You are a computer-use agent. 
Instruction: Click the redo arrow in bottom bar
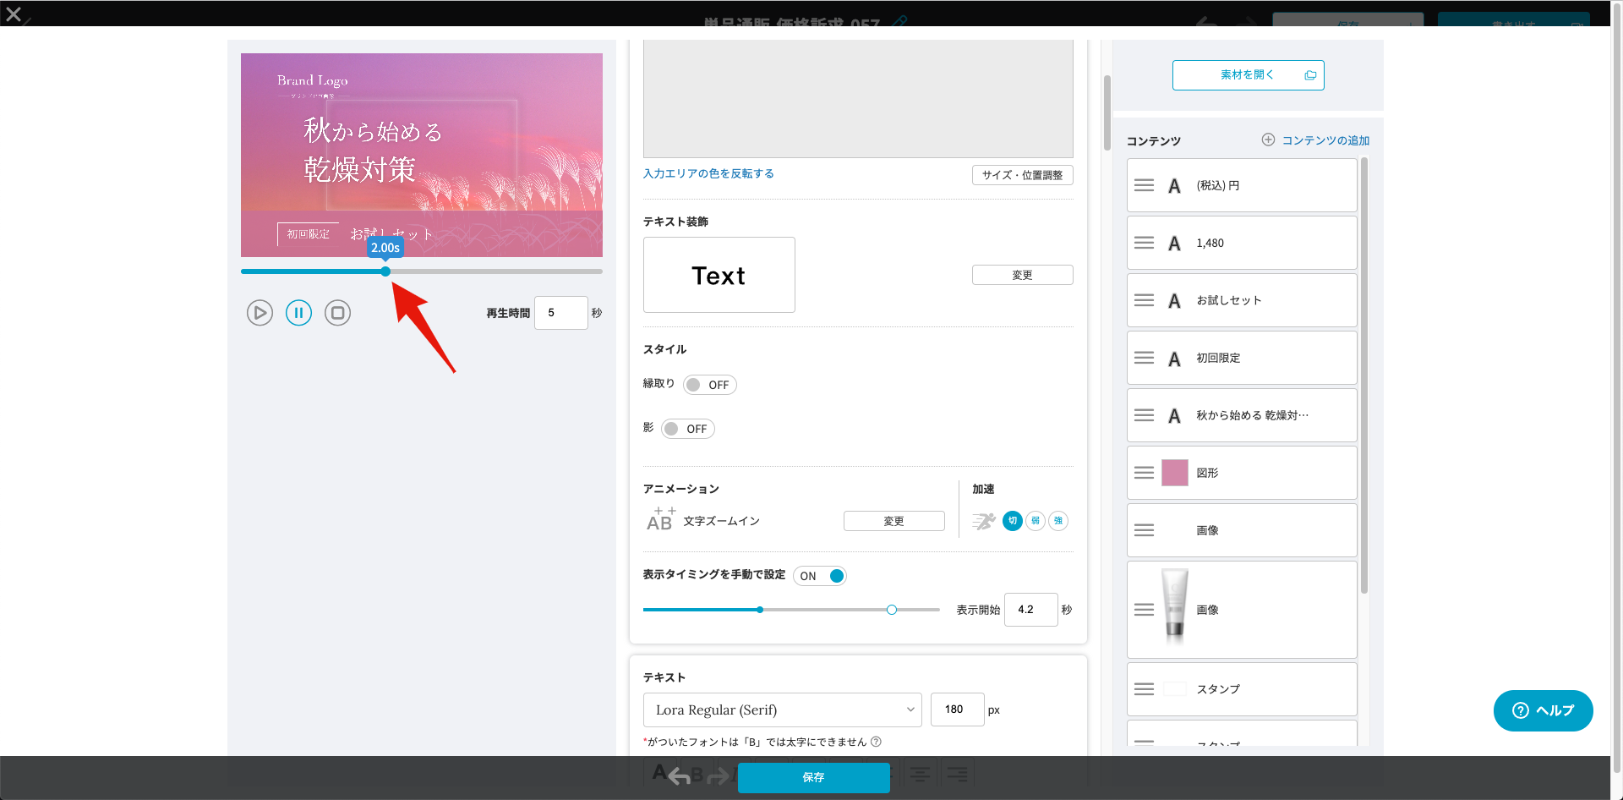click(718, 775)
